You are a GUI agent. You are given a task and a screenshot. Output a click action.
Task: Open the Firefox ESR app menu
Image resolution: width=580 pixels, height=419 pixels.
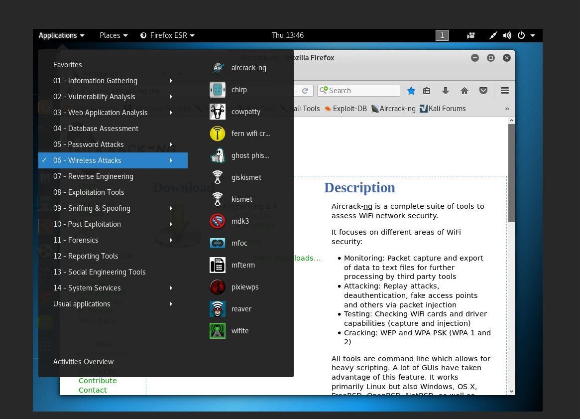coord(167,35)
